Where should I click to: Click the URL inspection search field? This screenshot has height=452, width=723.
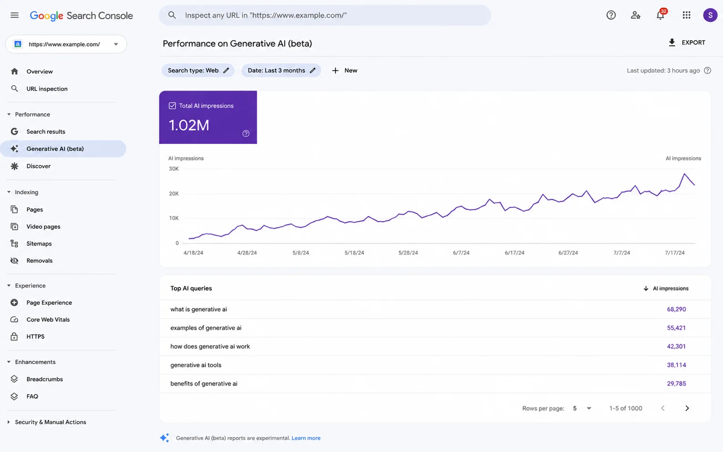point(325,15)
